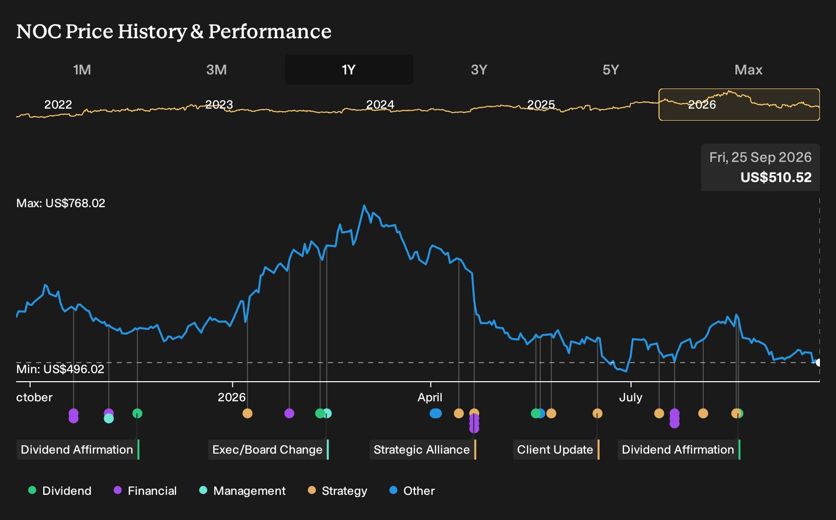The height and width of the screenshot is (520, 836).
Task: Click the July axis label
Action: tap(631, 397)
